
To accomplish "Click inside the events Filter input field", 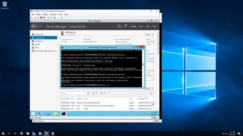I will coord(74,93).
